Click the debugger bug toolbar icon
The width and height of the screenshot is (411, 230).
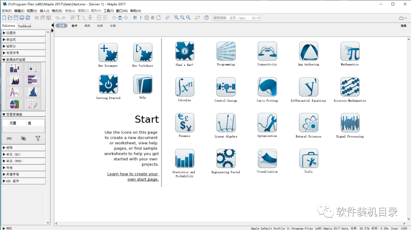(153, 18)
